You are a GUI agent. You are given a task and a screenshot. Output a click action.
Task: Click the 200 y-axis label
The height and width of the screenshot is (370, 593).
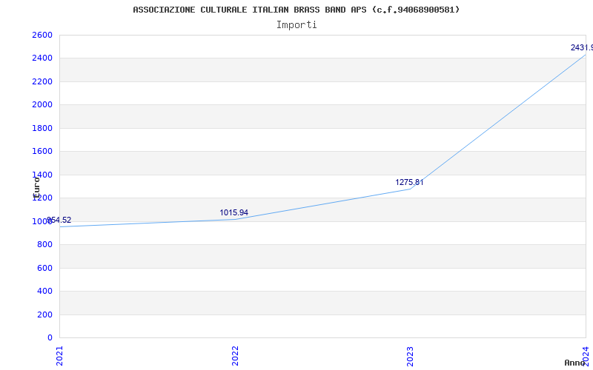[44, 314]
